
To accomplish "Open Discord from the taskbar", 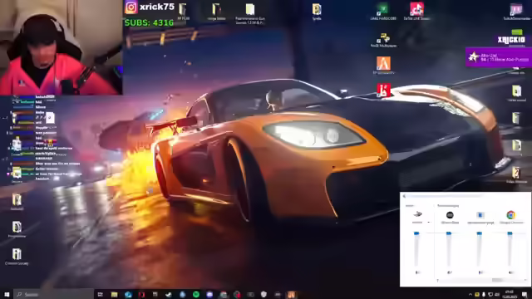I will pos(209,294).
